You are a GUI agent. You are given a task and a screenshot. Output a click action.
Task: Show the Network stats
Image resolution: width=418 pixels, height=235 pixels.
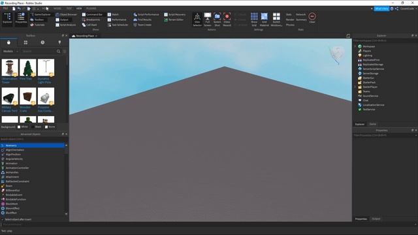click(300, 14)
